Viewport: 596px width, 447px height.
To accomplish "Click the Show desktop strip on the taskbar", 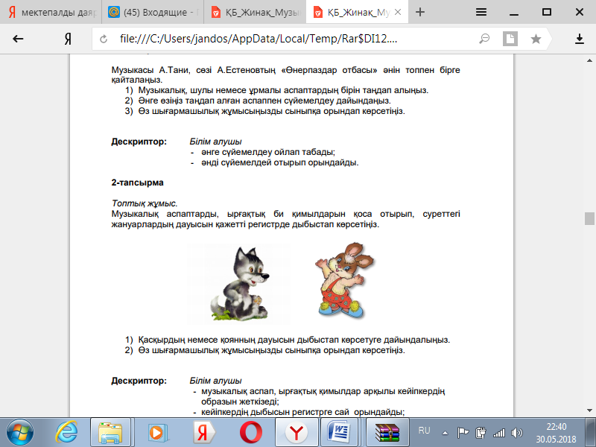I will 590,432.
